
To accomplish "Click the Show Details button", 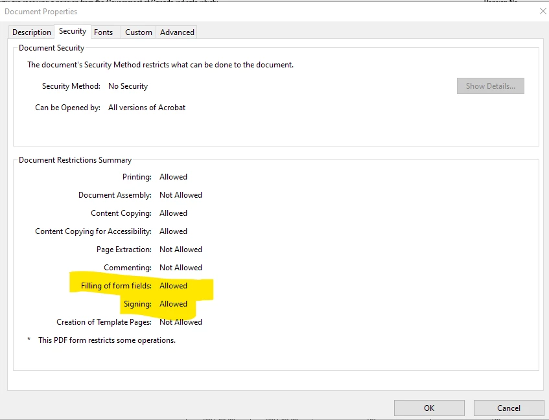I will pyautogui.click(x=490, y=86).
